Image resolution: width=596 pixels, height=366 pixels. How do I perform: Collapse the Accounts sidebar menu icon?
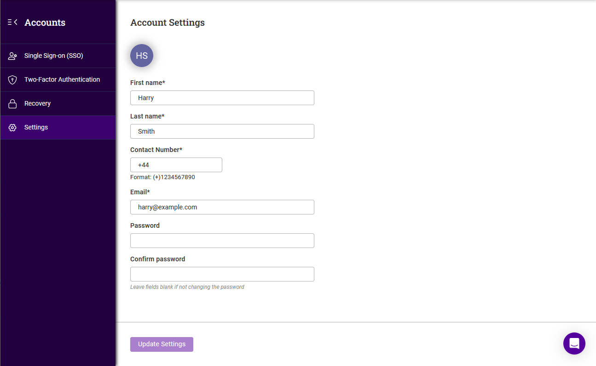coord(12,22)
